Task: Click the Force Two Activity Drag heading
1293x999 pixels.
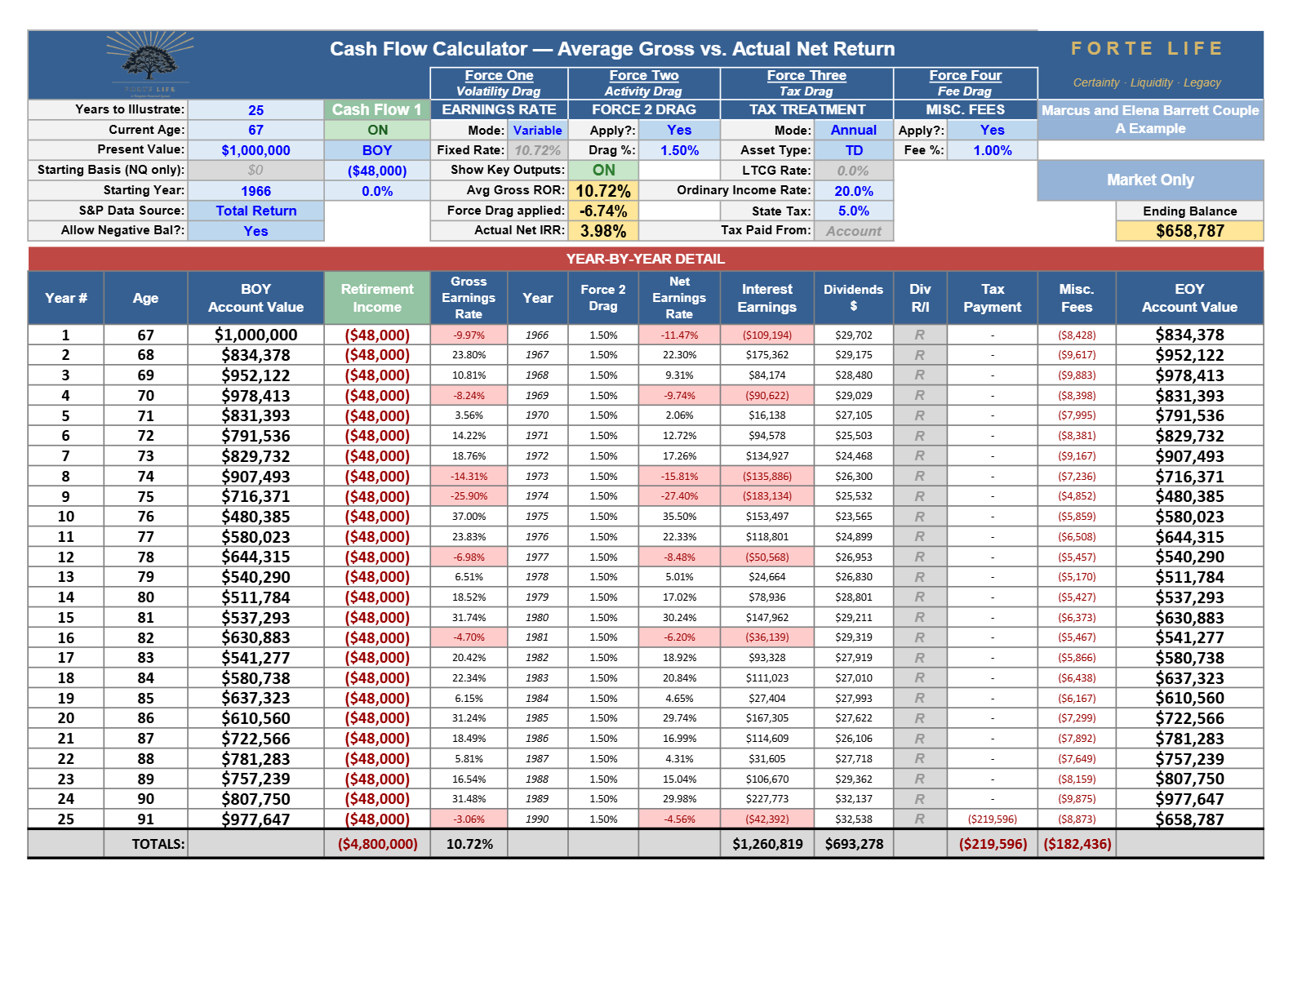Action: click(643, 83)
